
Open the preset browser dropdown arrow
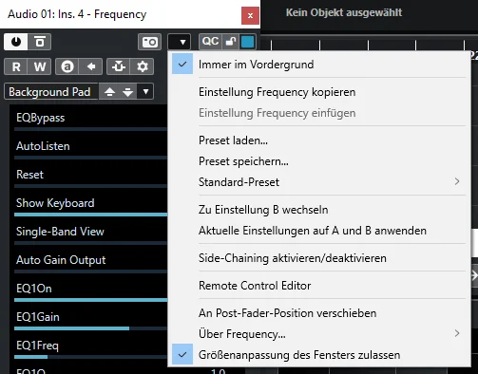click(145, 92)
